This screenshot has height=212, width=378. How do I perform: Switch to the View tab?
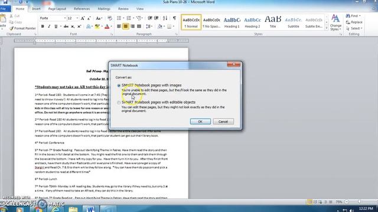tap(140, 9)
